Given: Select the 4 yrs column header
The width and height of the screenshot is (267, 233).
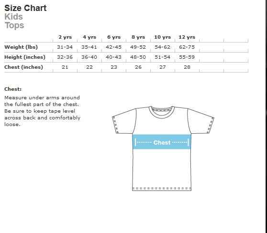Looking at the screenshot, I should [x=89, y=37].
